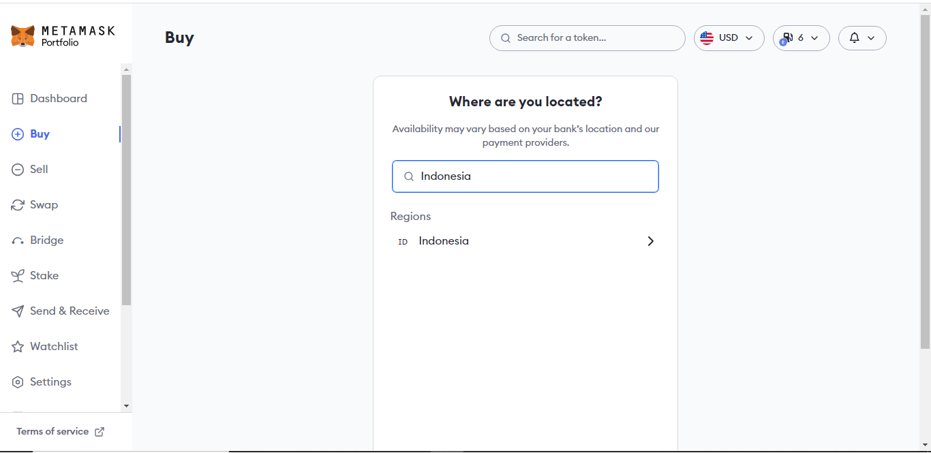931x453 pixels.
Task: Open the USD currency dropdown
Action: pyautogui.click(x=729, y=38)
